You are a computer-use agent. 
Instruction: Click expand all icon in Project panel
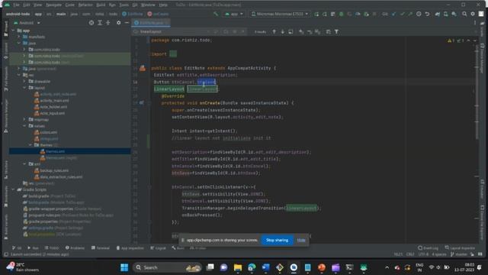click(x=100, y=23)
